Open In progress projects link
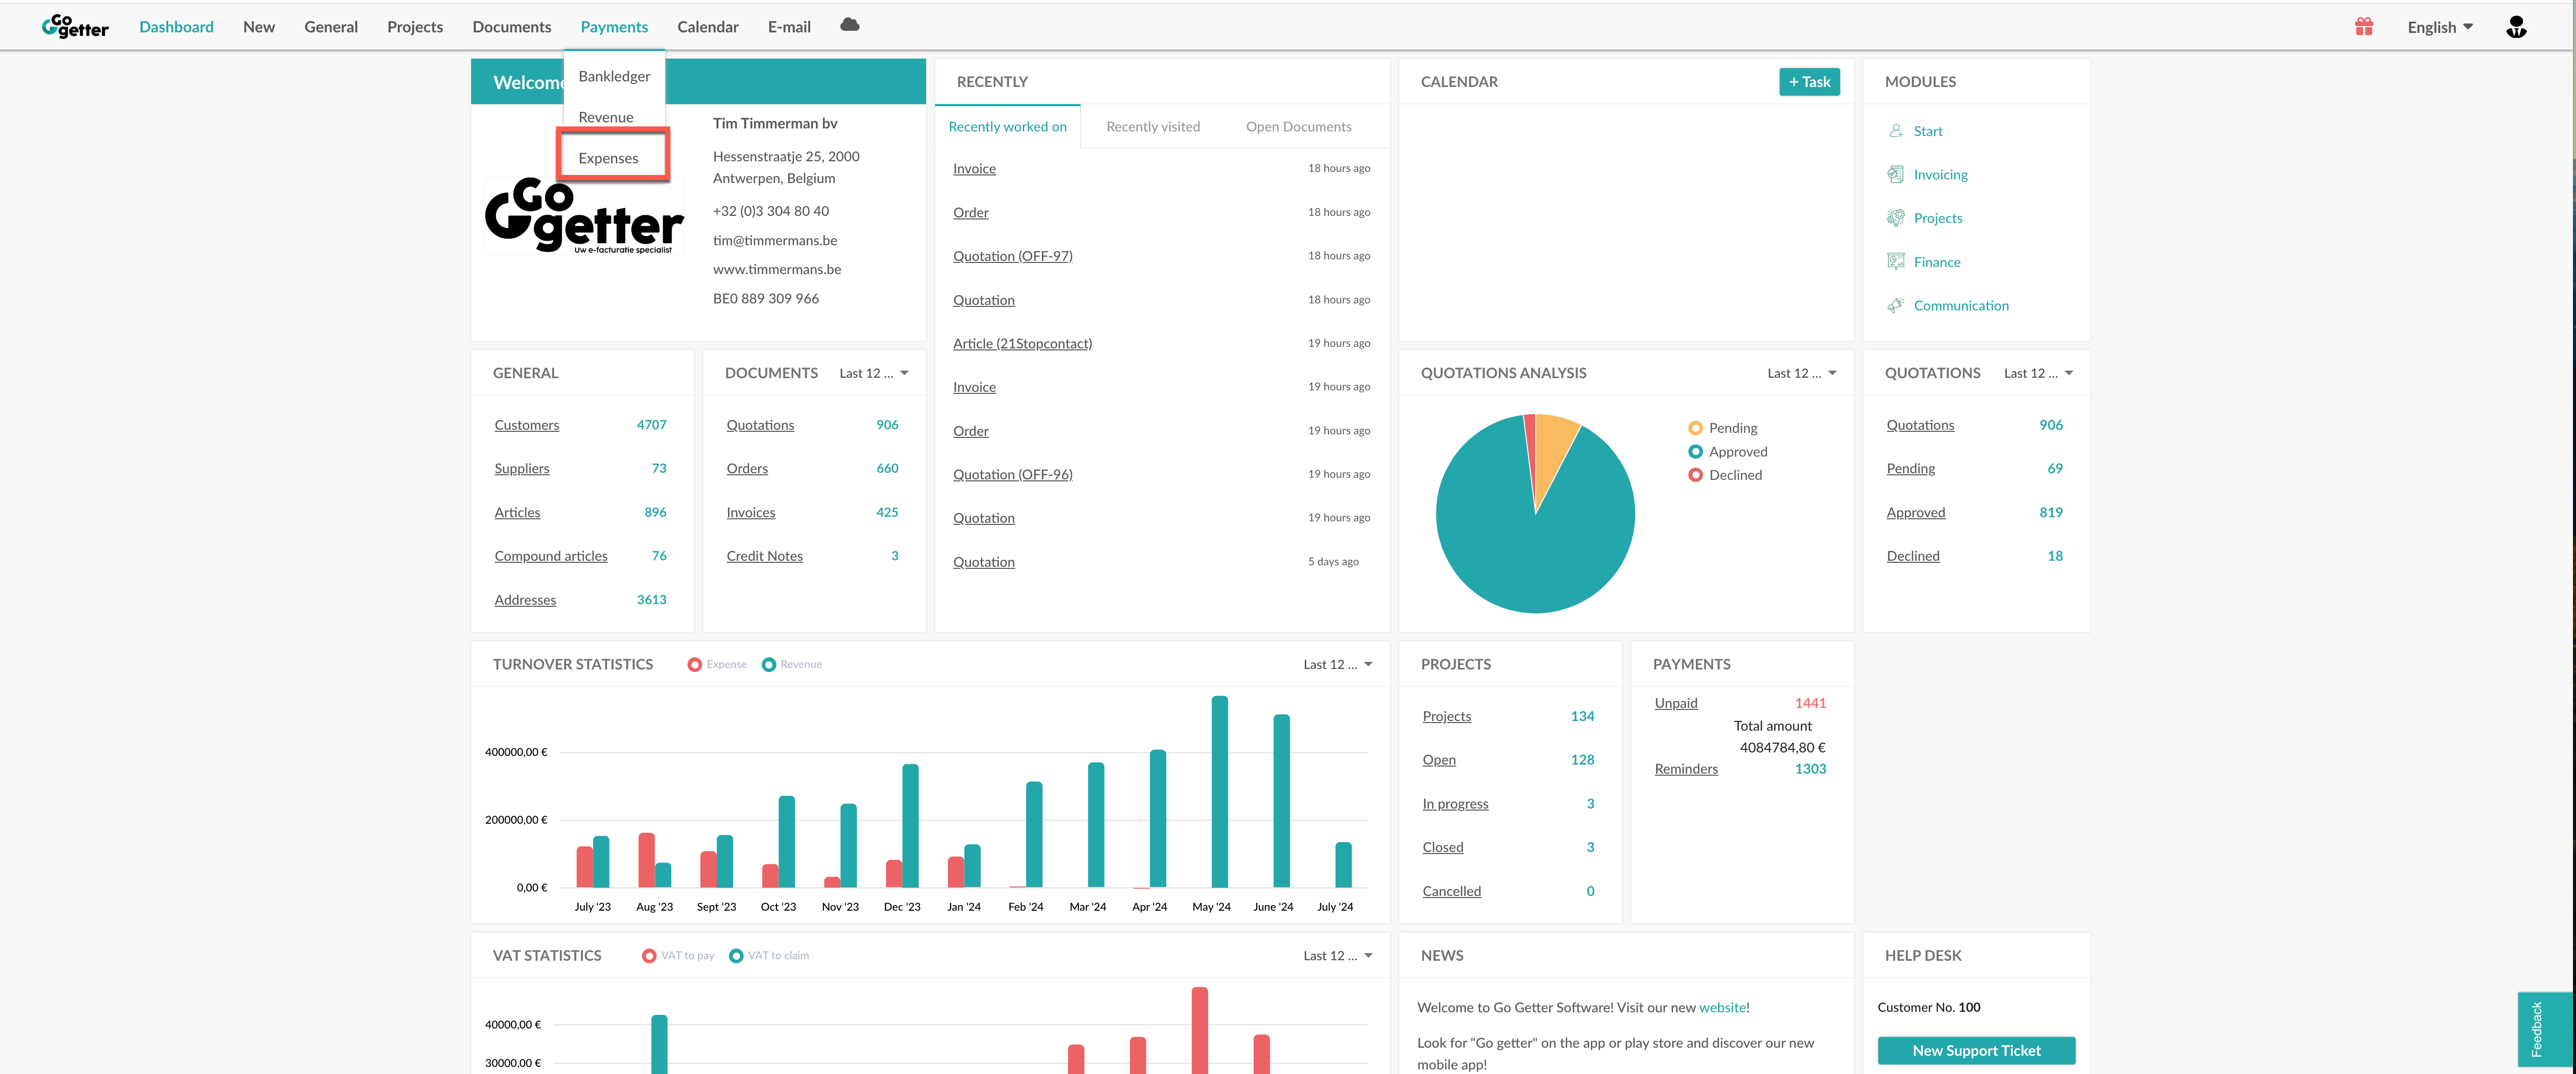The image size is (2576, 1074). [x=1455, y=804]
